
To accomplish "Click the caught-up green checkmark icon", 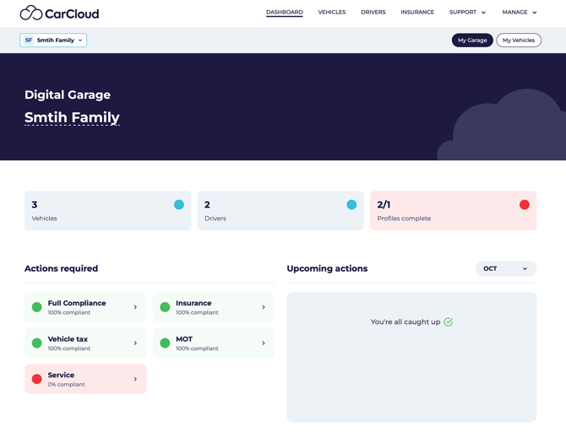I will [x=449, y=322].
